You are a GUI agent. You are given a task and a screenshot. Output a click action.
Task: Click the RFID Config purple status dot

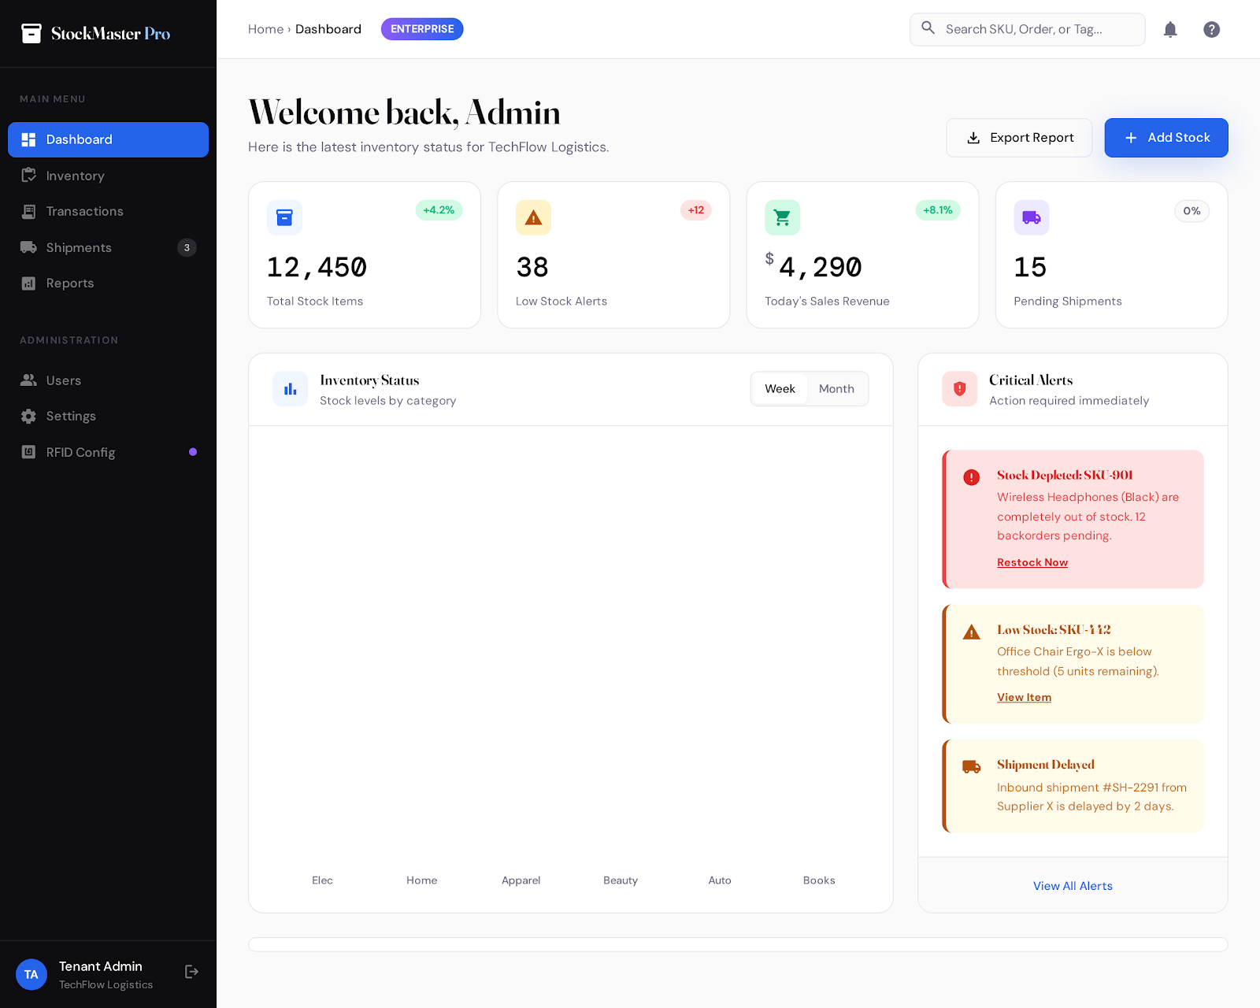pyautogui.click(x=193, y=451)
